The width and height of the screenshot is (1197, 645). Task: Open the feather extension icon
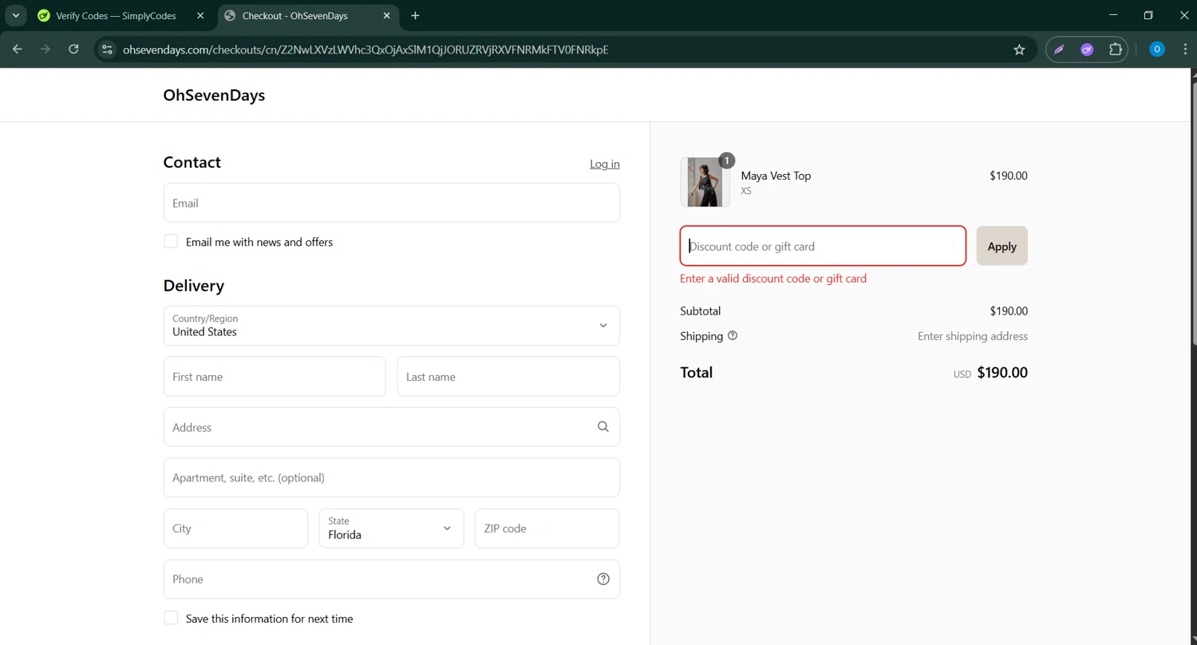click(1059, 49)
